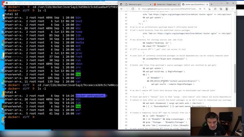Switch to docker hub tab
This screenshot has height=137, width=244.
166,5
